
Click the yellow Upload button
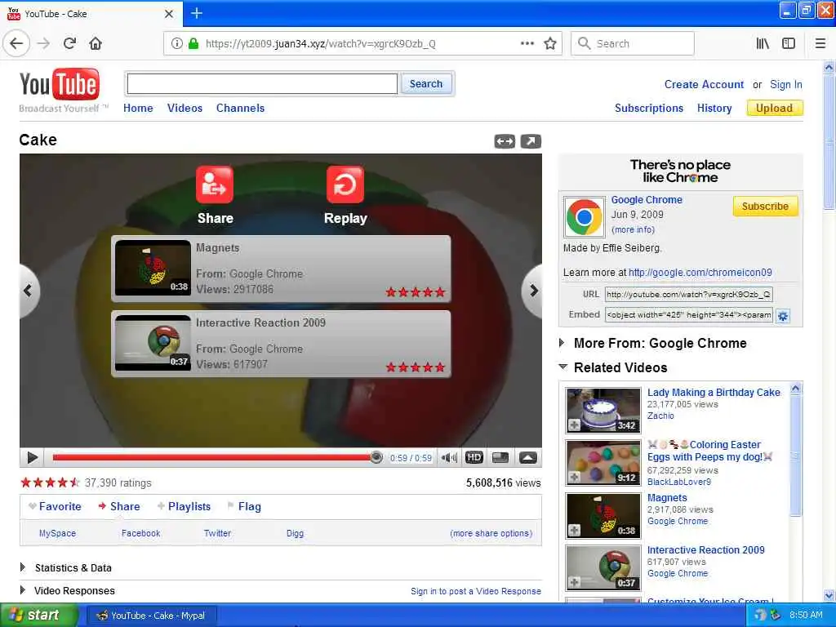[x=774, y=108]
